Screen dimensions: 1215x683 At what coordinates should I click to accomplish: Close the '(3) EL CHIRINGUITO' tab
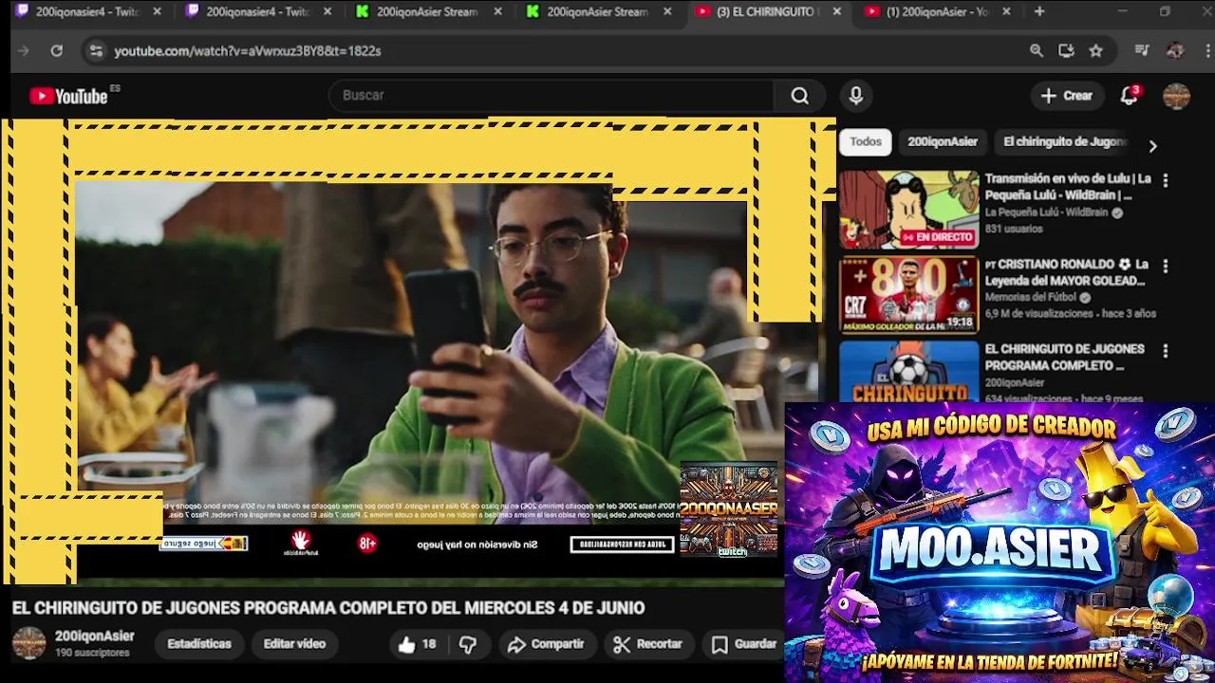point(836,12)
